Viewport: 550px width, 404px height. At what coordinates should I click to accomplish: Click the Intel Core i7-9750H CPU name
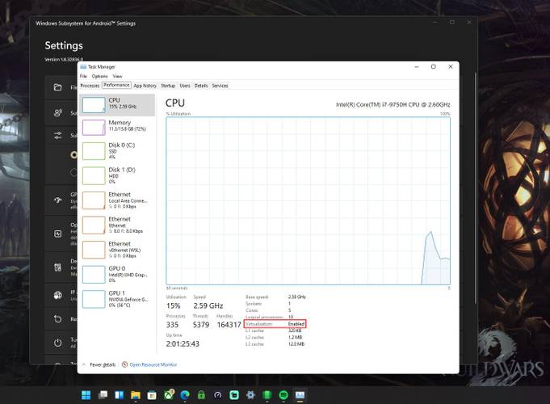[393, 104]
